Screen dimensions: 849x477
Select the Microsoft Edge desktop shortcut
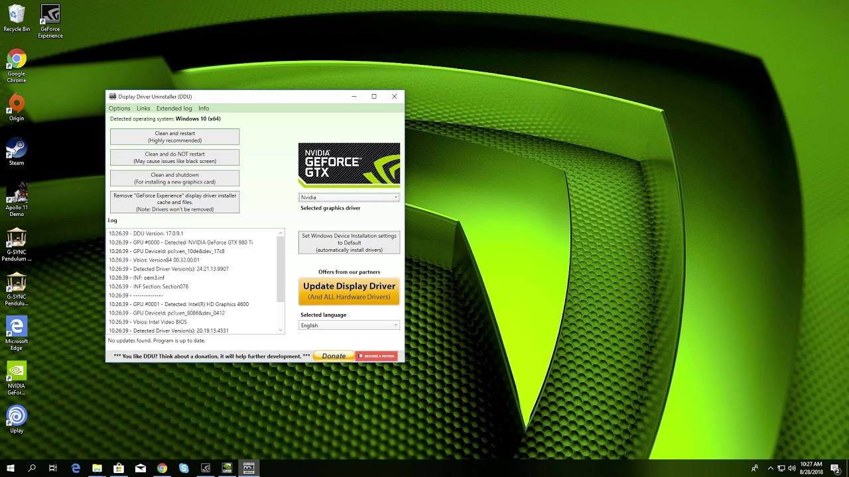pos(17,333)
